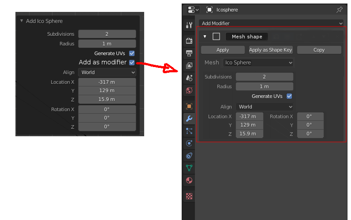Open the Align World dropdown in modifier
Screen dimensions: 351x220
265,107
